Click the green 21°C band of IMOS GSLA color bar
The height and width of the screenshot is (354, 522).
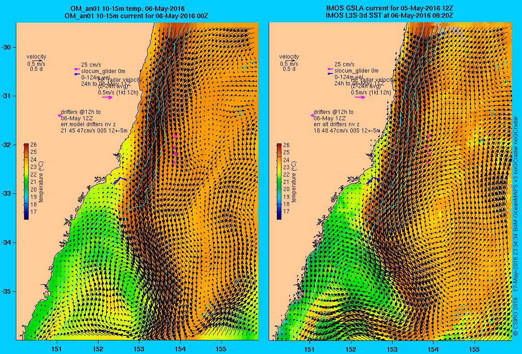(279, 182)
